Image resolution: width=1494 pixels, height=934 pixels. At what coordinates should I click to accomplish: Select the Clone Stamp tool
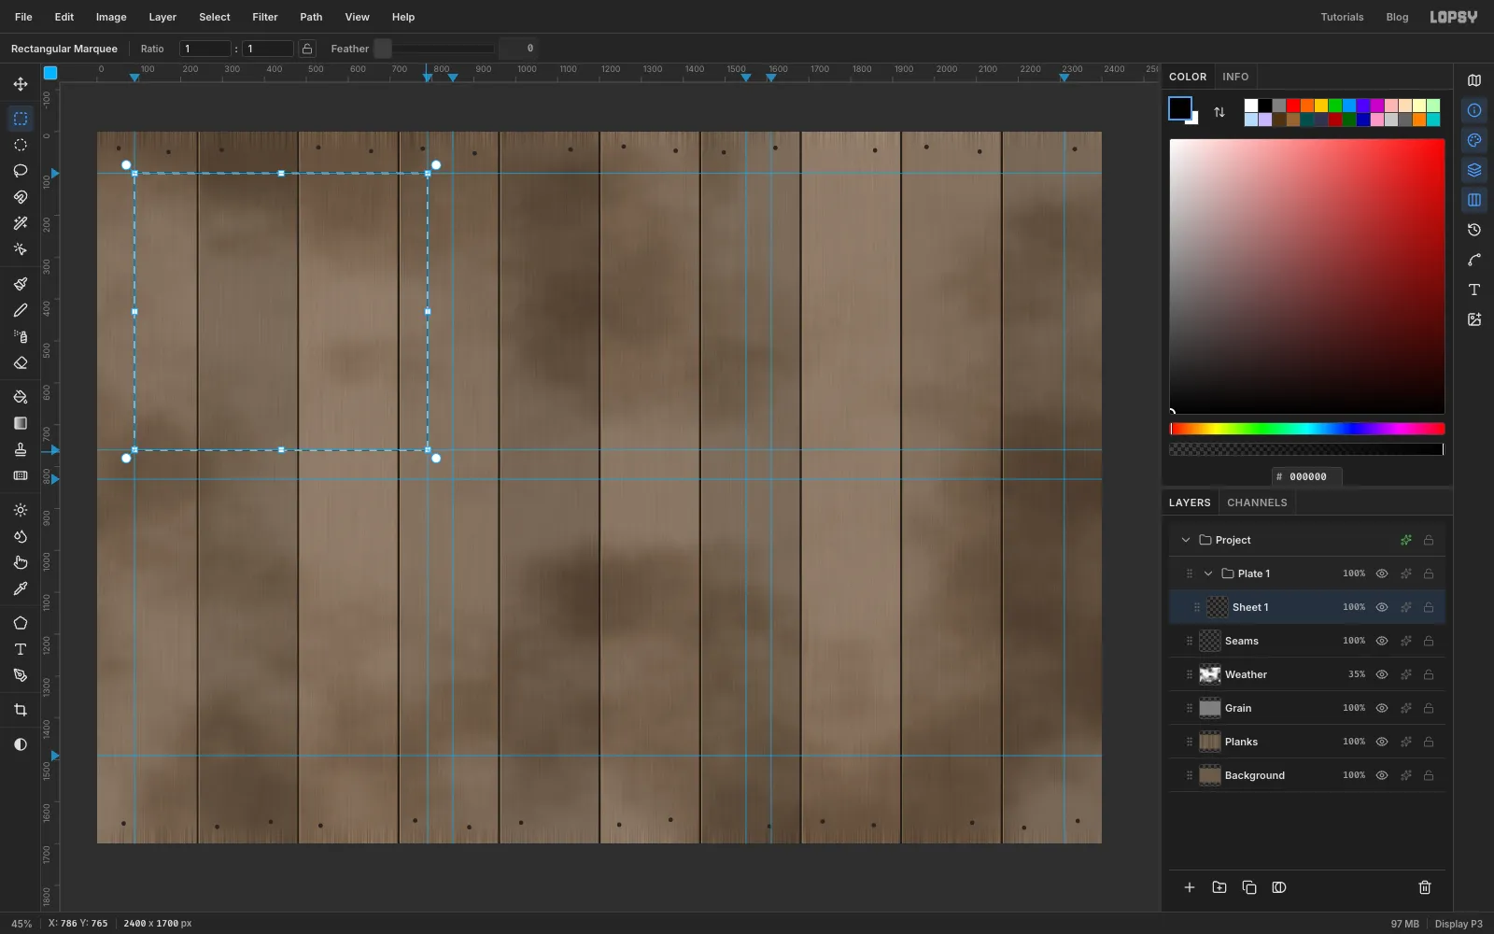[21, 449]
